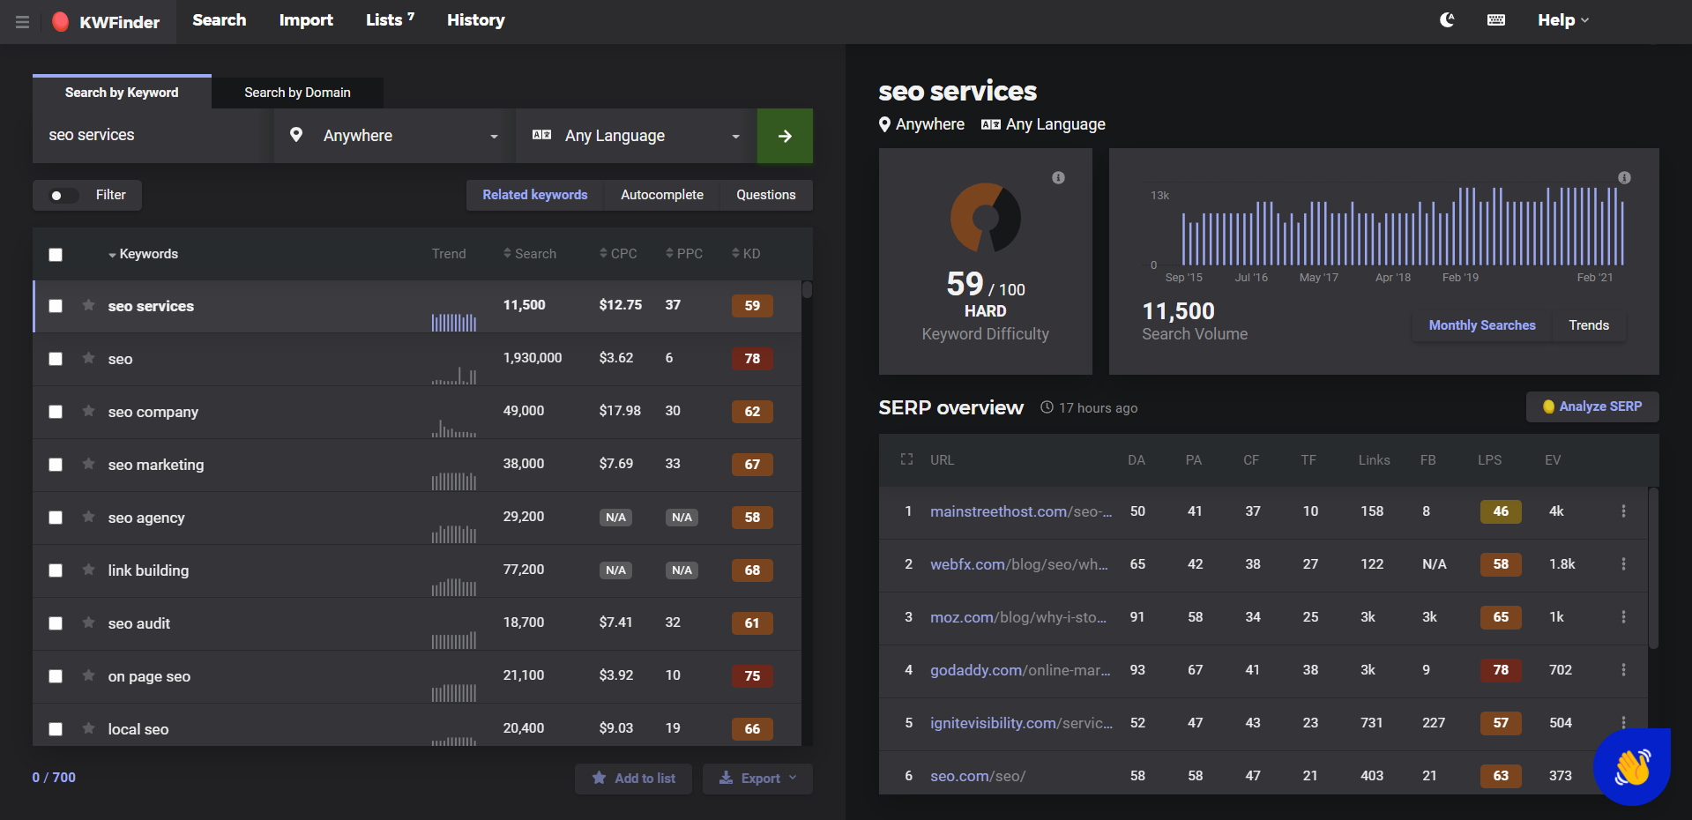Click the KD 59 badge for seo services

click(752, 306)
